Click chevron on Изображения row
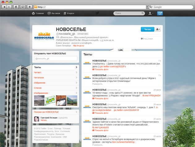Viewport: 195px width, 147px height. [x=76, y=93]
